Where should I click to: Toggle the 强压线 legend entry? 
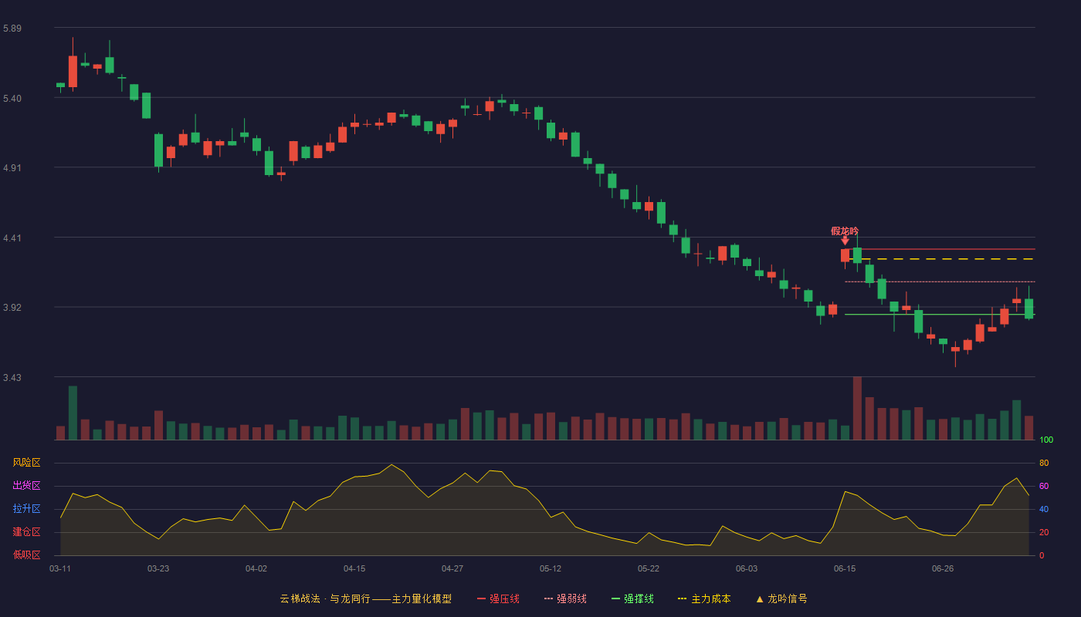click(x=498, y=598)
